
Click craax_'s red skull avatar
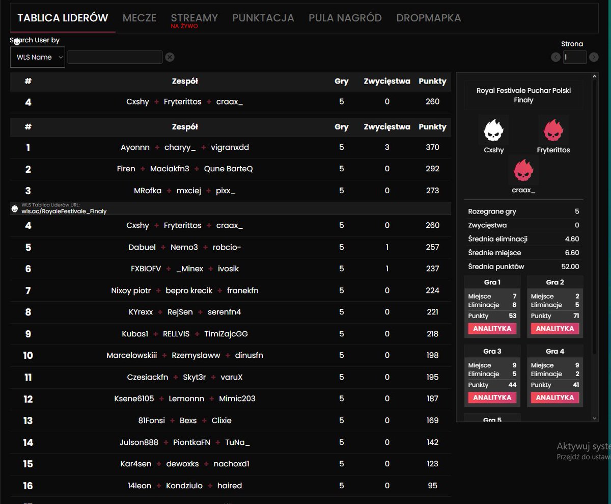click(523, 170)
